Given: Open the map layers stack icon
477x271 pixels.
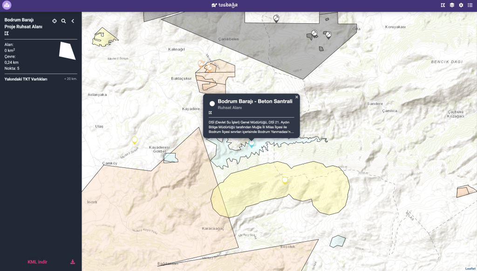Looking at the screenshot, I should tap(452, 5).
